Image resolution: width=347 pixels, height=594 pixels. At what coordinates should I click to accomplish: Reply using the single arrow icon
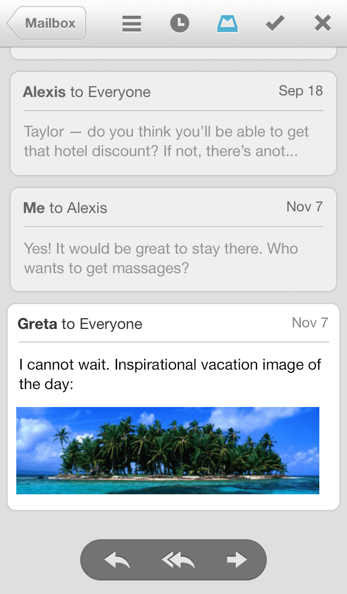(x=117, y=560)
